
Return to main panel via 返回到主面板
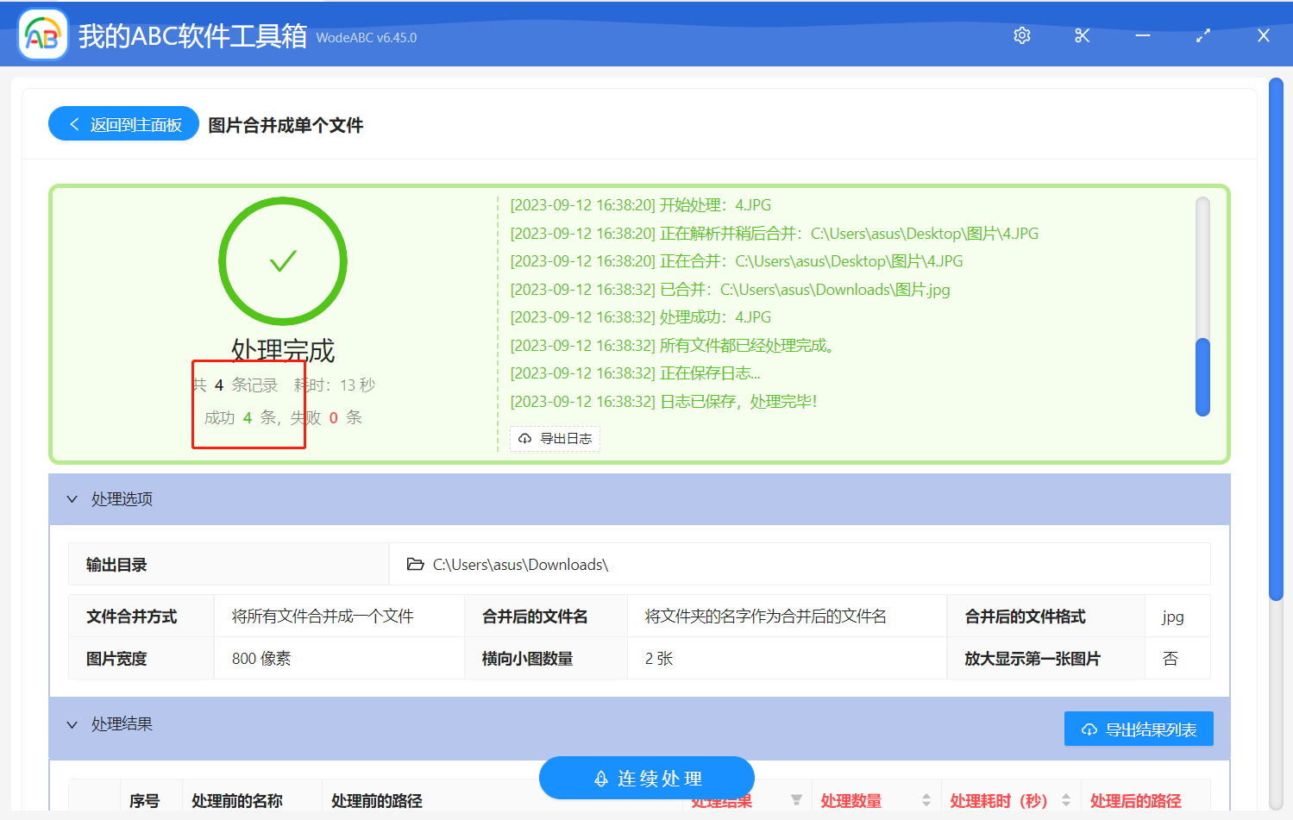coord(122,123)
